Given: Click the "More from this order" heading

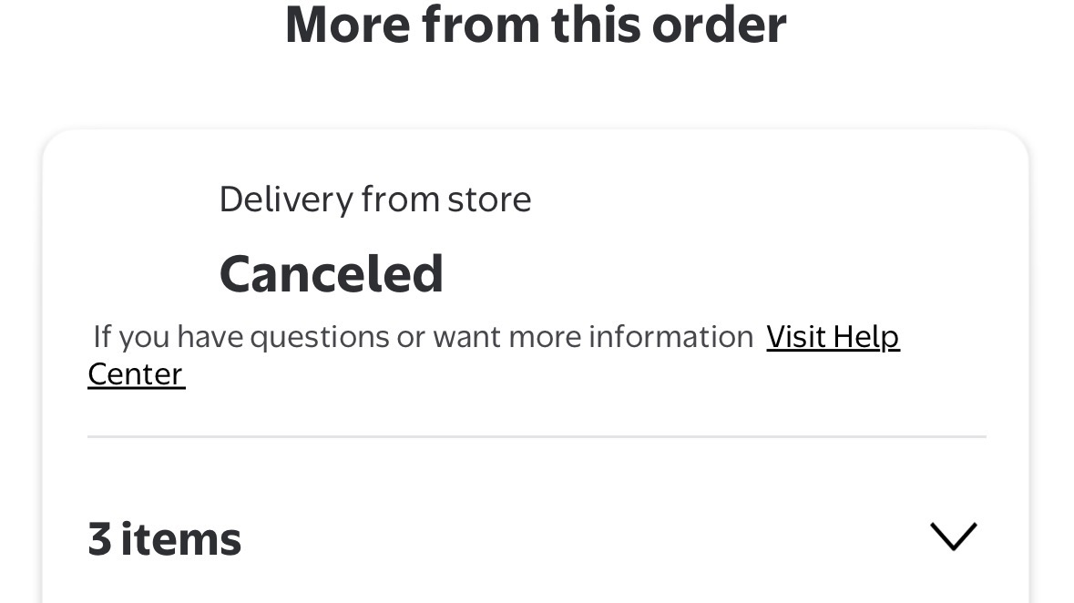Looking at the screenshot, I should 536,25.
